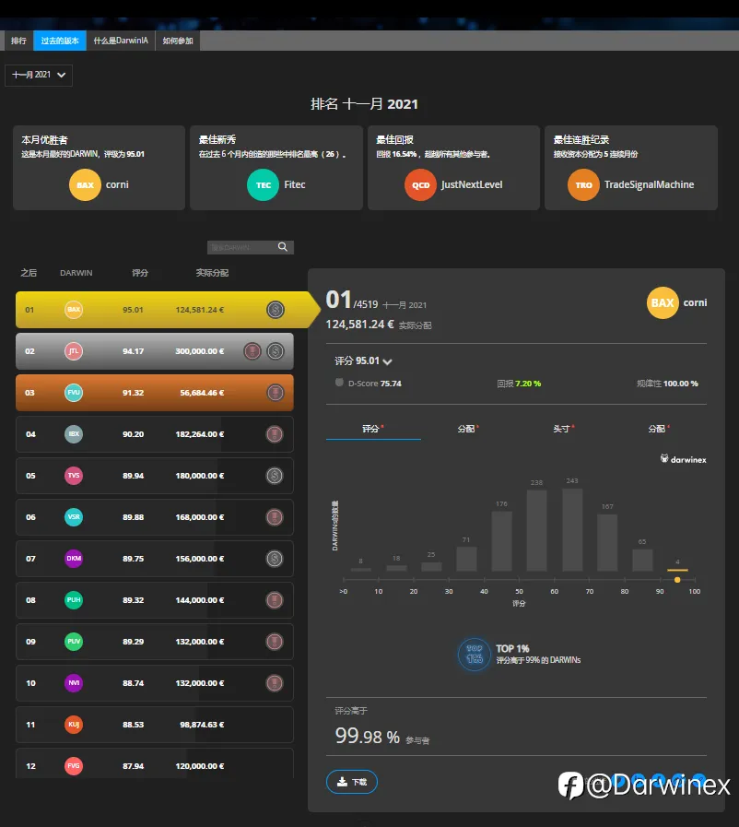Open the corni link in winner card
Image resolution: width=739 pixels, height=827 pixels.
pyautogui.click(x=117, y=184)
